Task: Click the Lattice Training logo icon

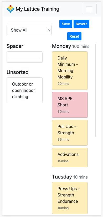Action: click(11, 9)
